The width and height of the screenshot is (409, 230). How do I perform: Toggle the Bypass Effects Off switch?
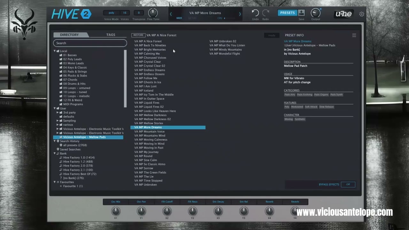pos(348,184)
